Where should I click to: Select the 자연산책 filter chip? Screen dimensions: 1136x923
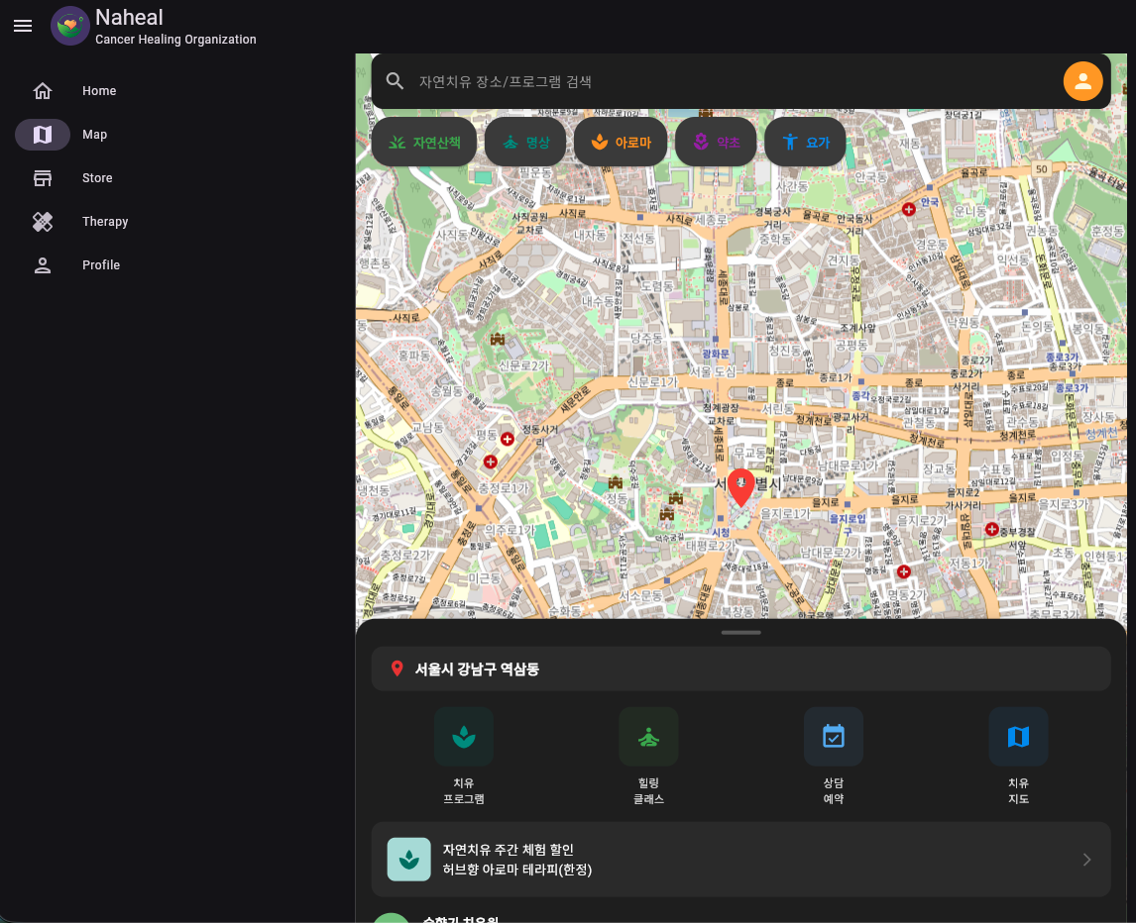424,142
